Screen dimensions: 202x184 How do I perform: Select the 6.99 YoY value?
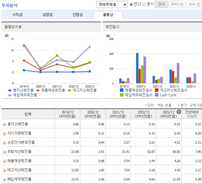click(198, 179)
